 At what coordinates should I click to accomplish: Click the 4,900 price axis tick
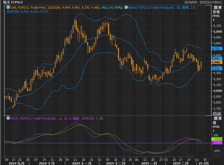pos(217,37)
